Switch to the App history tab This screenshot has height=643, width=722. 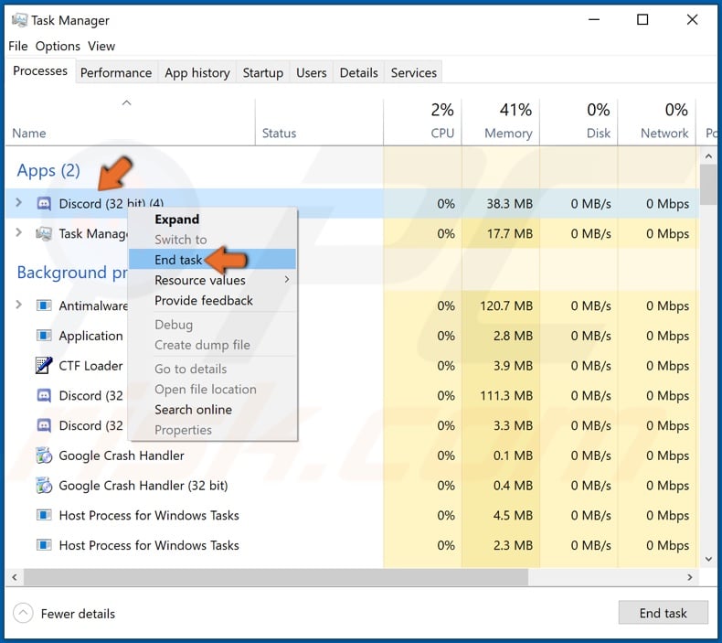[197, 72]
